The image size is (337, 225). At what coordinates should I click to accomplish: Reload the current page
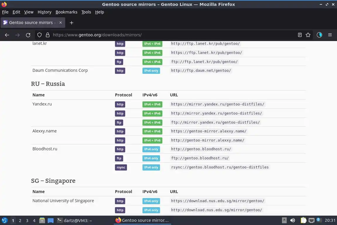pos(28,35)
